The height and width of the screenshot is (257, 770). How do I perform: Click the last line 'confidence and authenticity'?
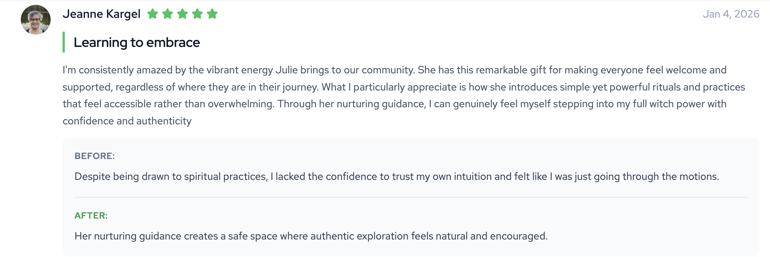coord(127,121)
